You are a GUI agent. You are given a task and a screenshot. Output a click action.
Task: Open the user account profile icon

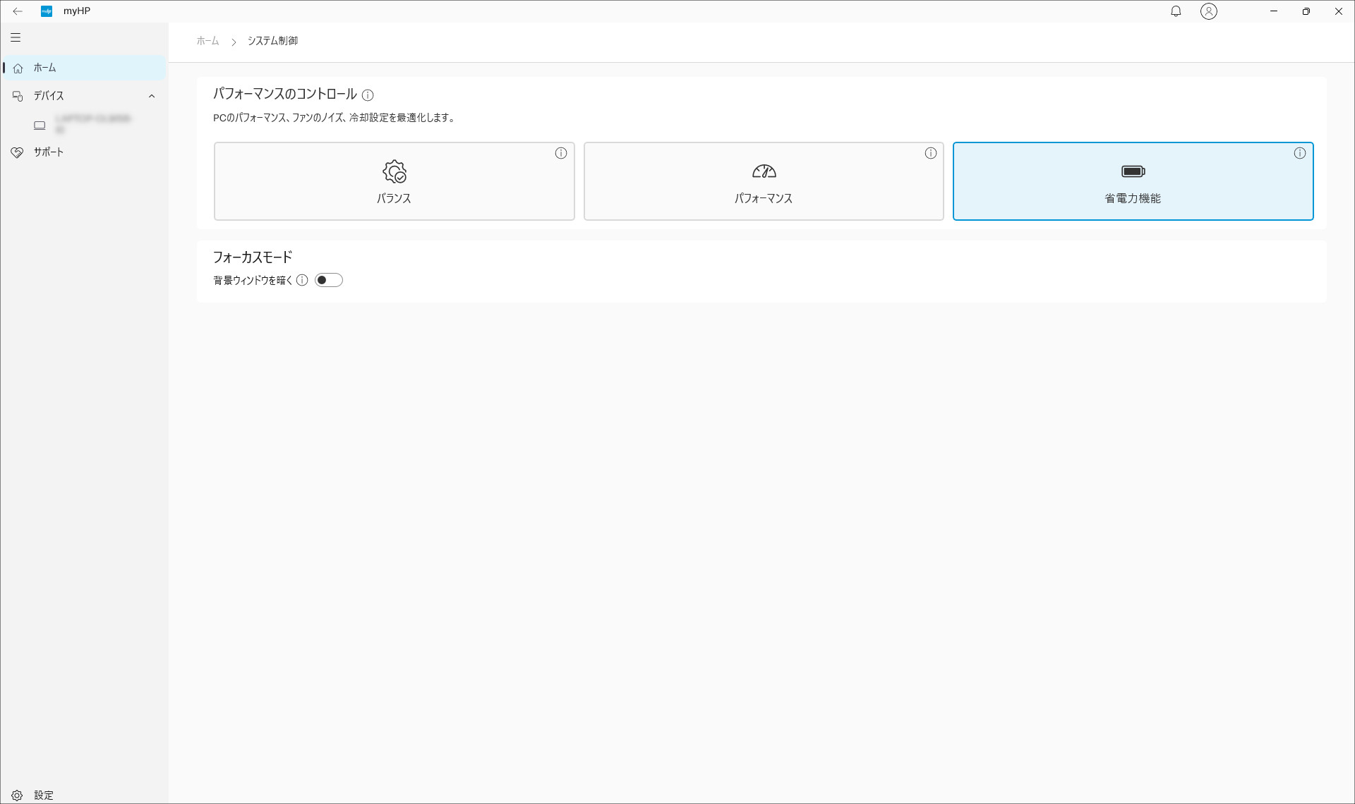coord(1208,11)
